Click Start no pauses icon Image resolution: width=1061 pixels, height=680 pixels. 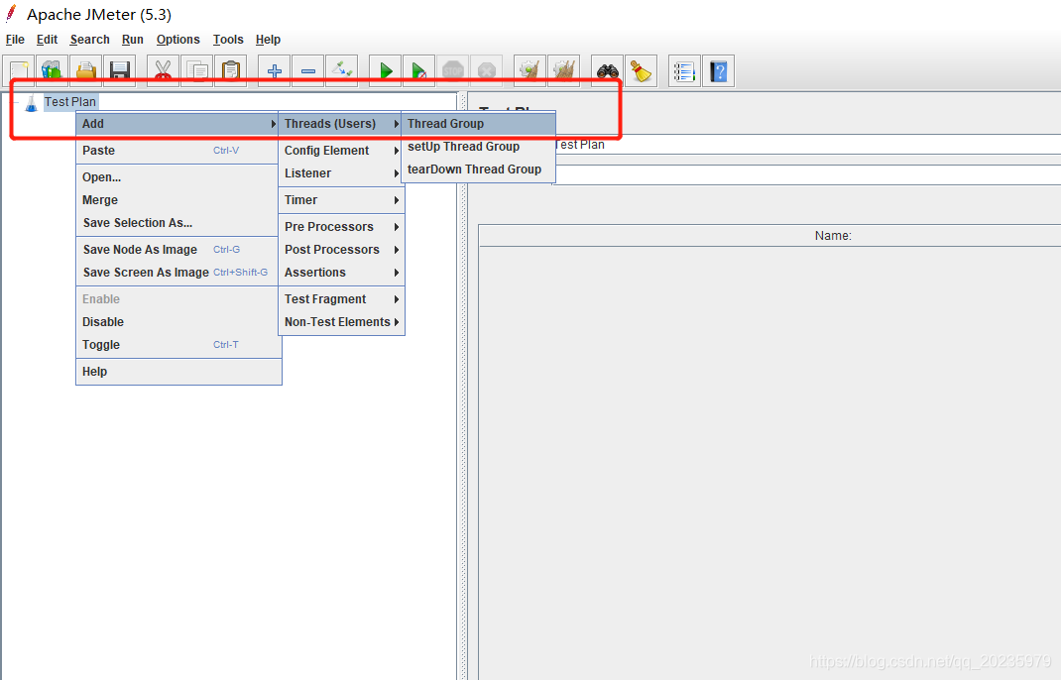418,70
